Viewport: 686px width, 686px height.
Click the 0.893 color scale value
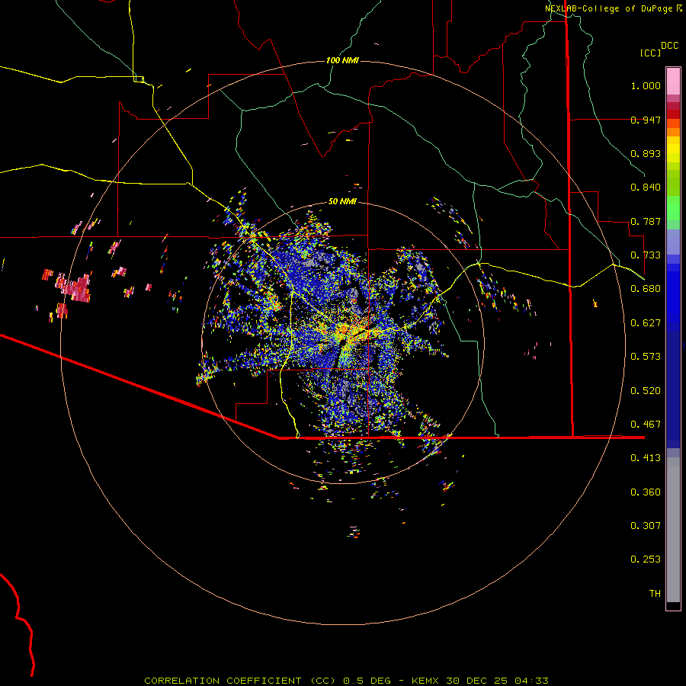coord(646,153)
